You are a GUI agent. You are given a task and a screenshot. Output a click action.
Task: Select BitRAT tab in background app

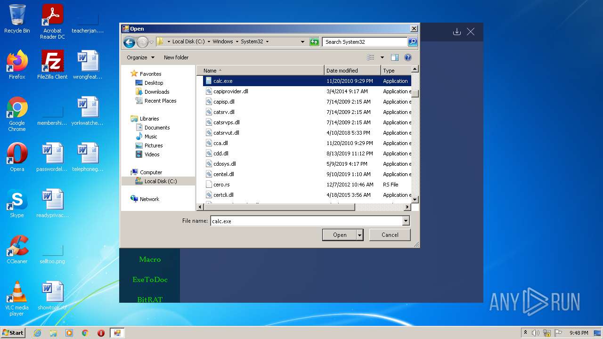pyautogui.click(x=150, y=299)
